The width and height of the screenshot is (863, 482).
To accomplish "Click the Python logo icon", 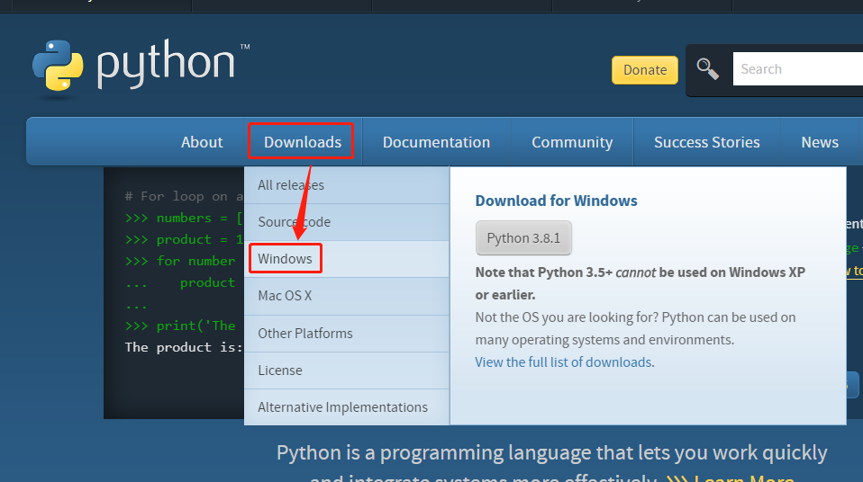I will point(59,68).
